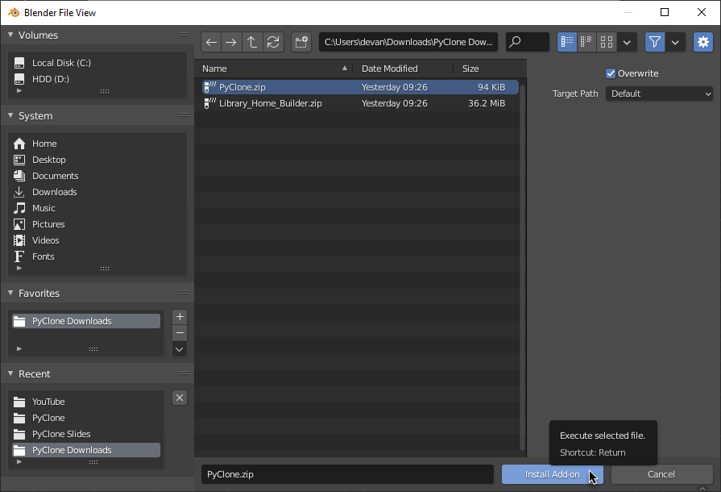Viewport: 721px width, 492px height.
Task: Toggle file filtering funnel button
Action: [655, 42]
